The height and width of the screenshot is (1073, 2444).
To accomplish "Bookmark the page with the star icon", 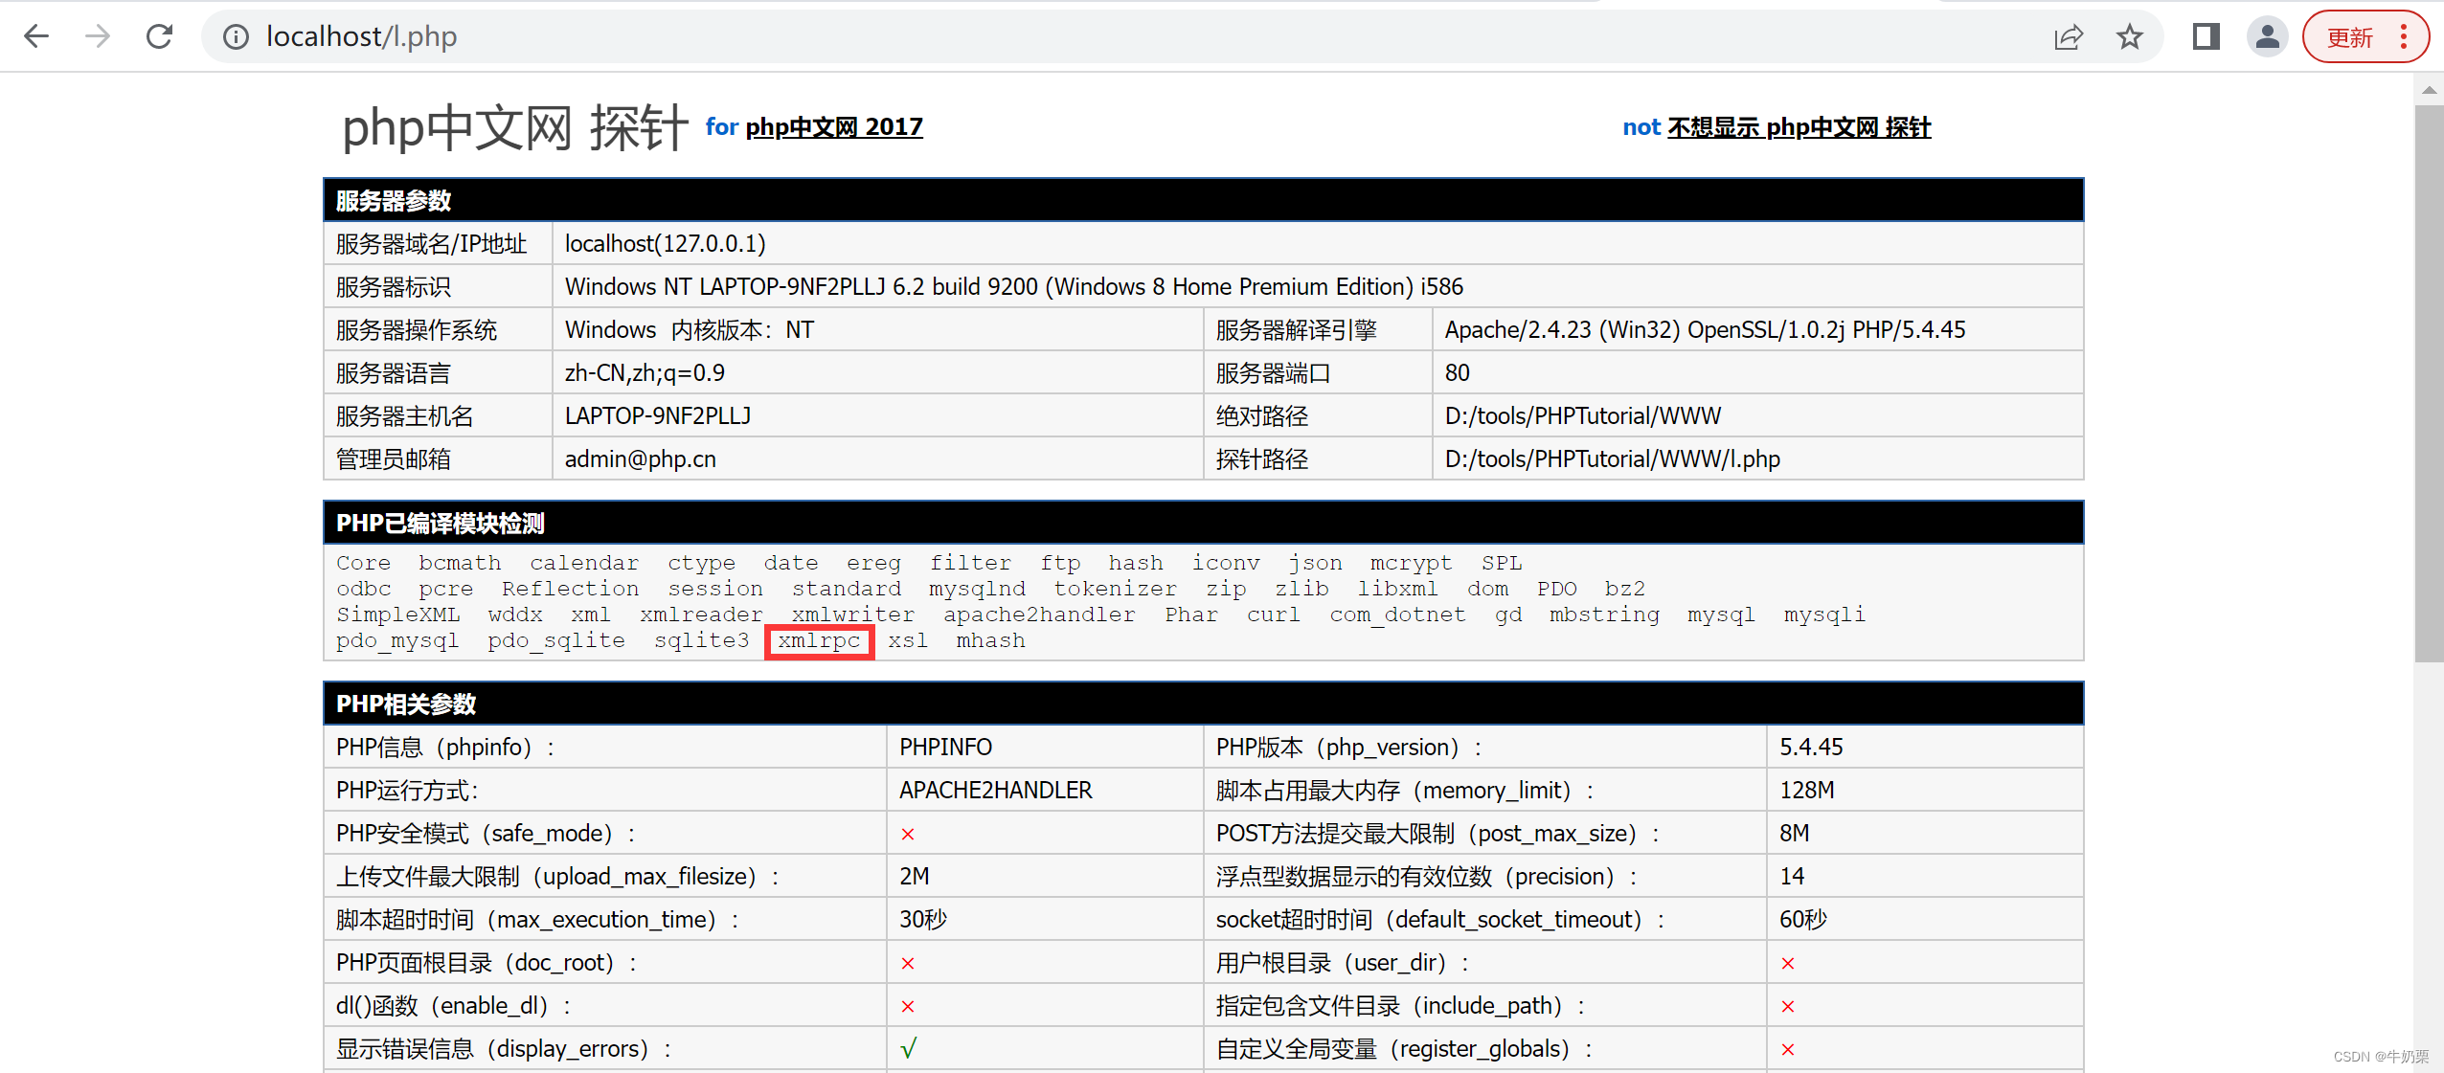I will click(2129, 36).
